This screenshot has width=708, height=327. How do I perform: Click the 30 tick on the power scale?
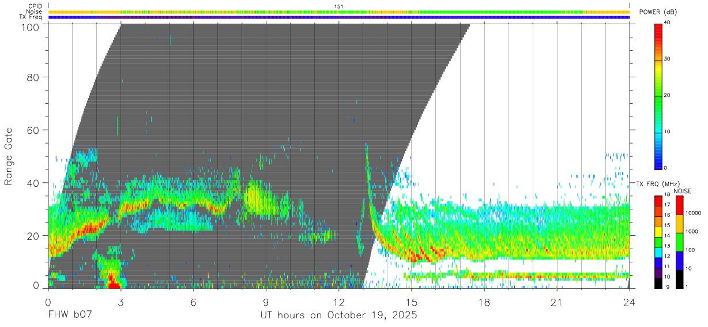(668, 59)
